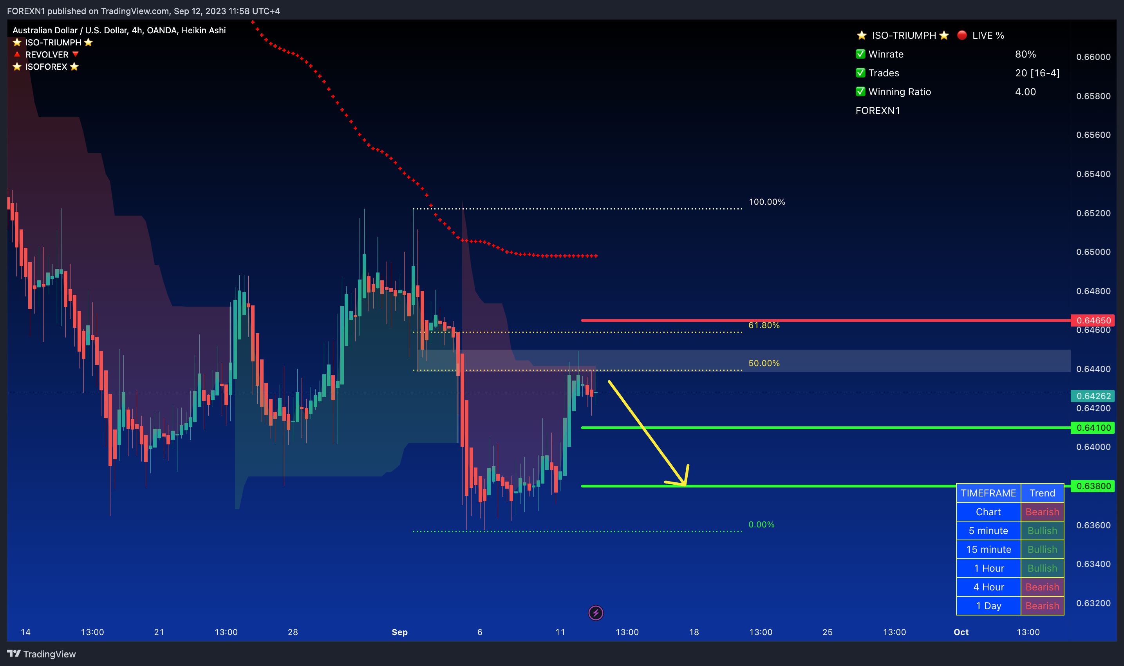Viewport: 1124px width, 666px height.
Task: Click the FOREXN1 published on TradingView.com header
Action: (143, 11)
